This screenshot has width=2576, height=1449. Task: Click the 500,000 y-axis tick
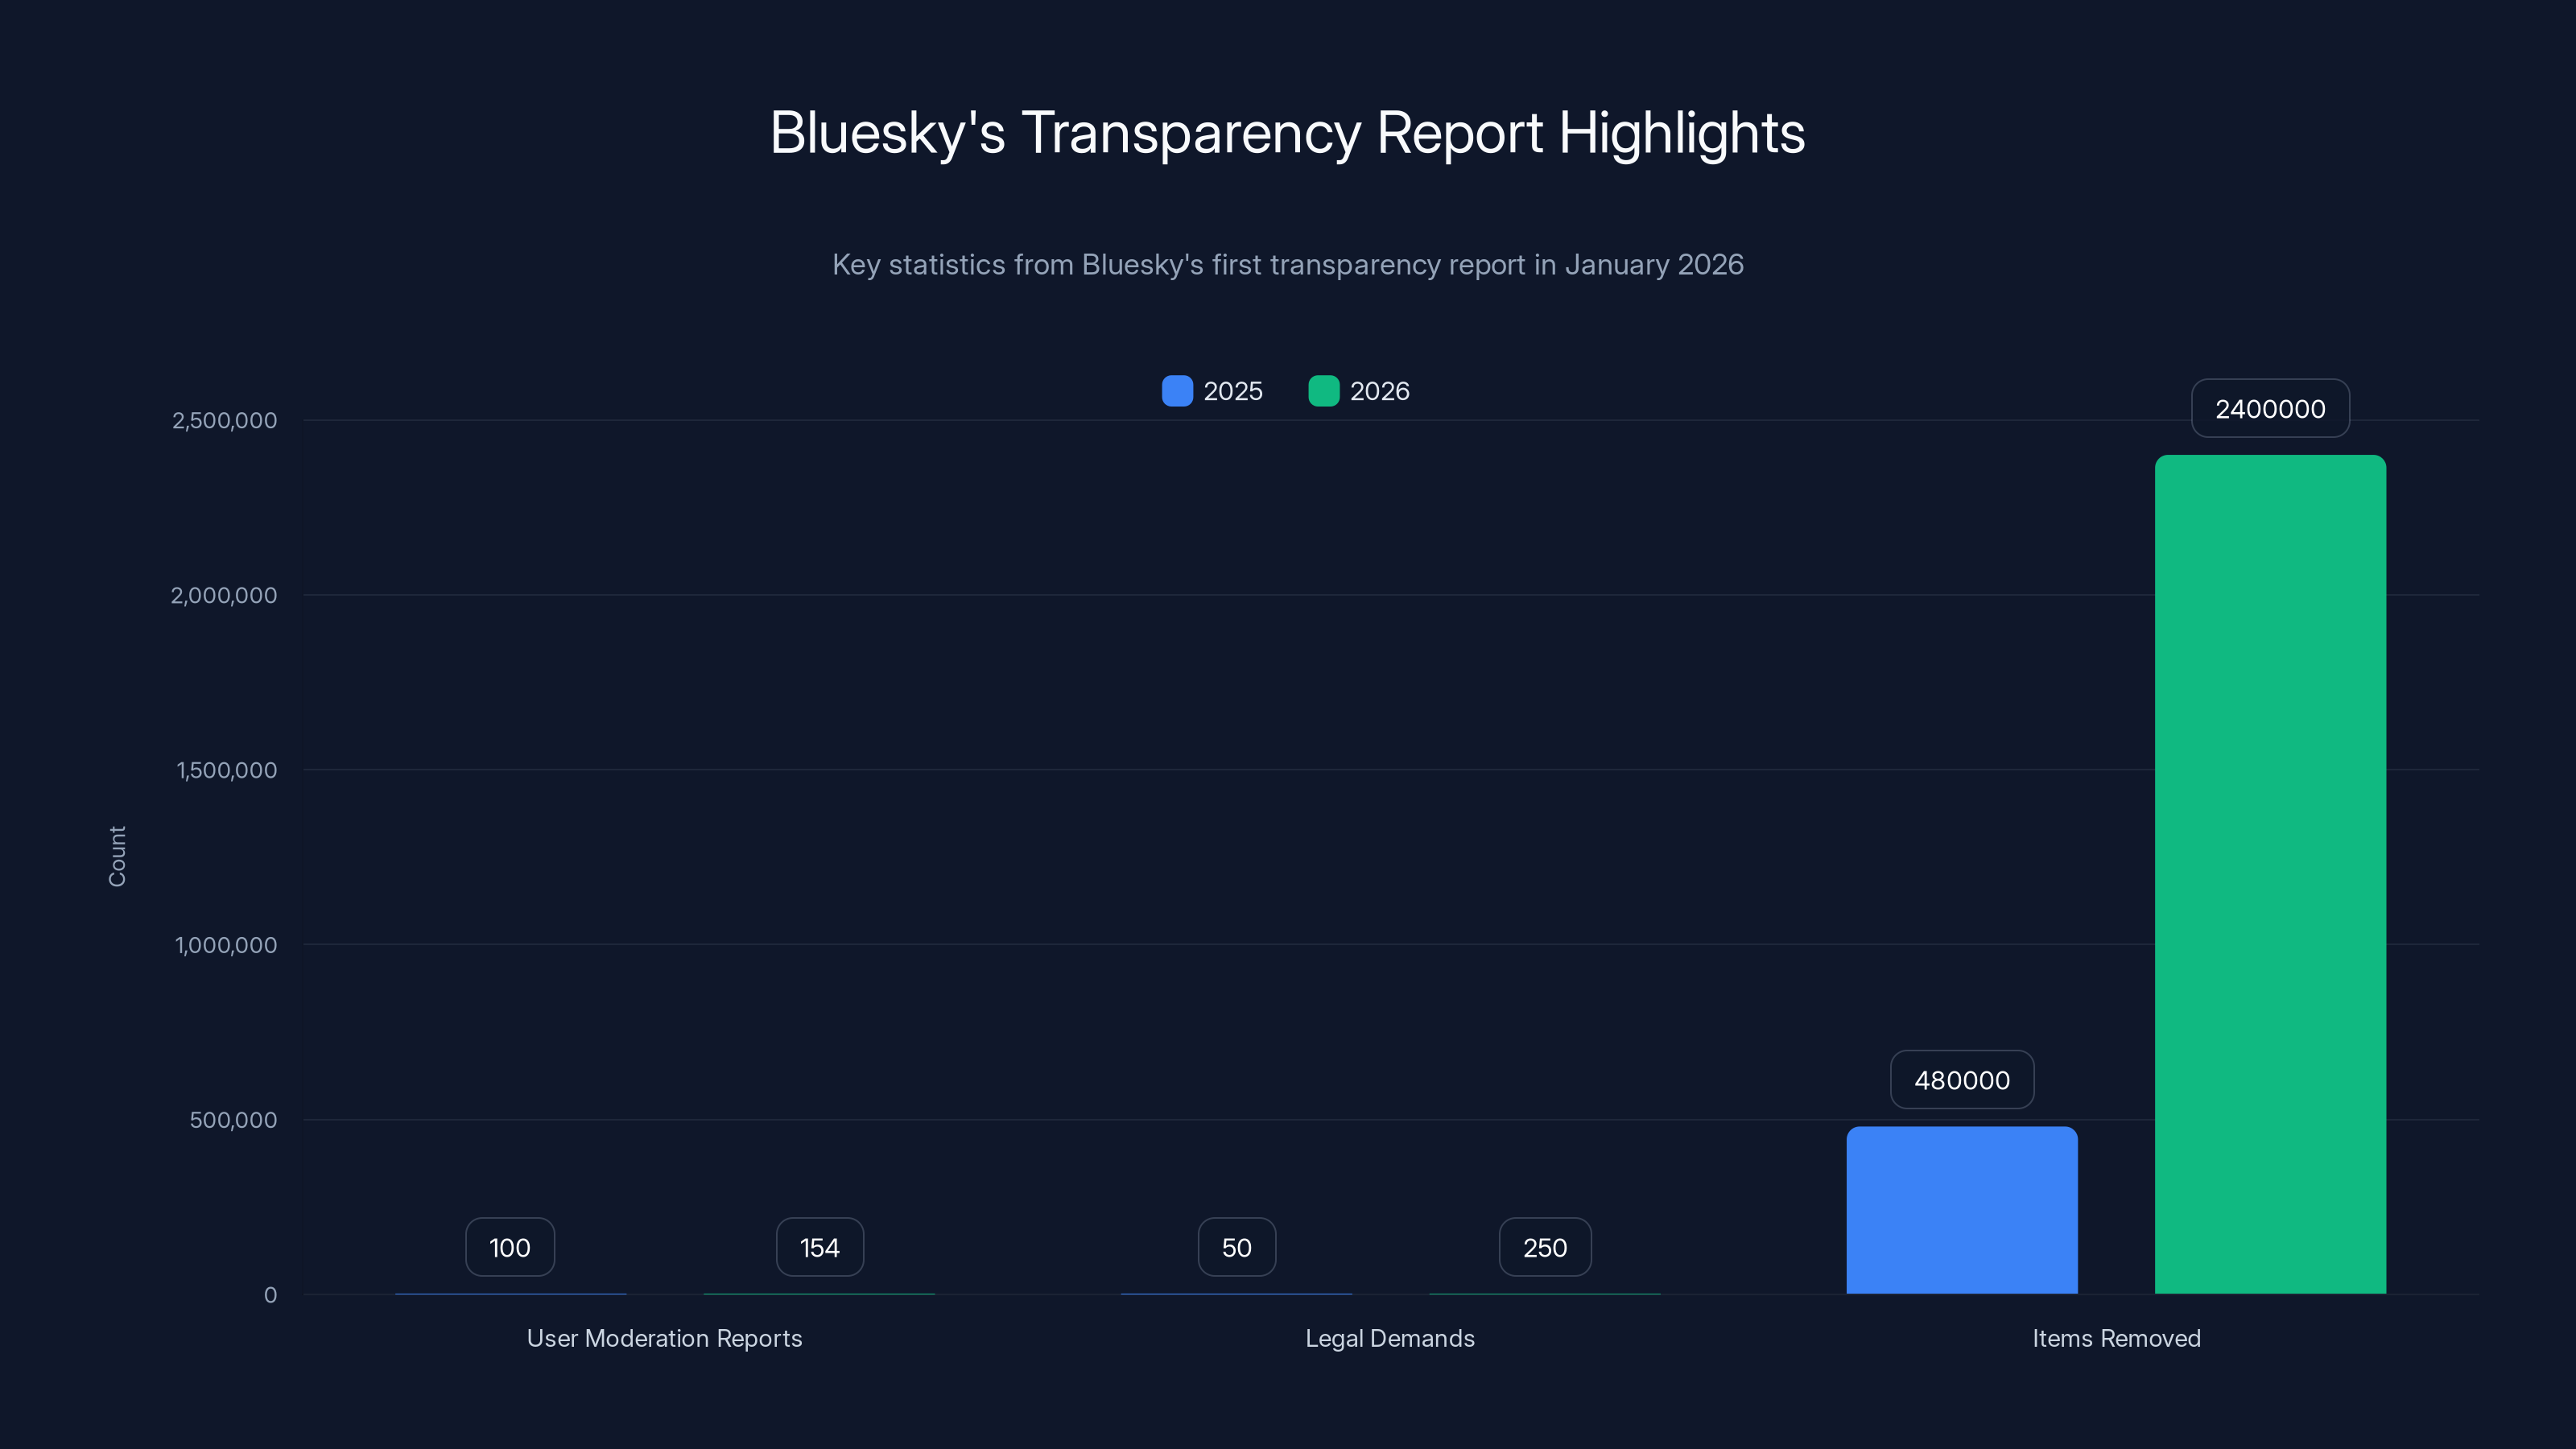tap(234, 1120)
